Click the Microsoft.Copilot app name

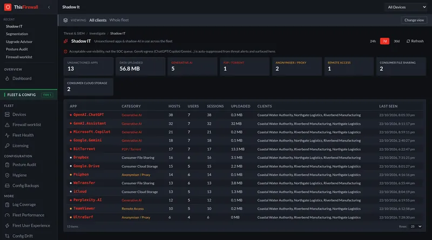click(92, 132)
